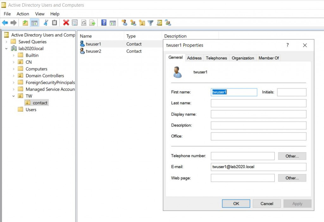
Task: Click the Export List icon
Action: 92,23
